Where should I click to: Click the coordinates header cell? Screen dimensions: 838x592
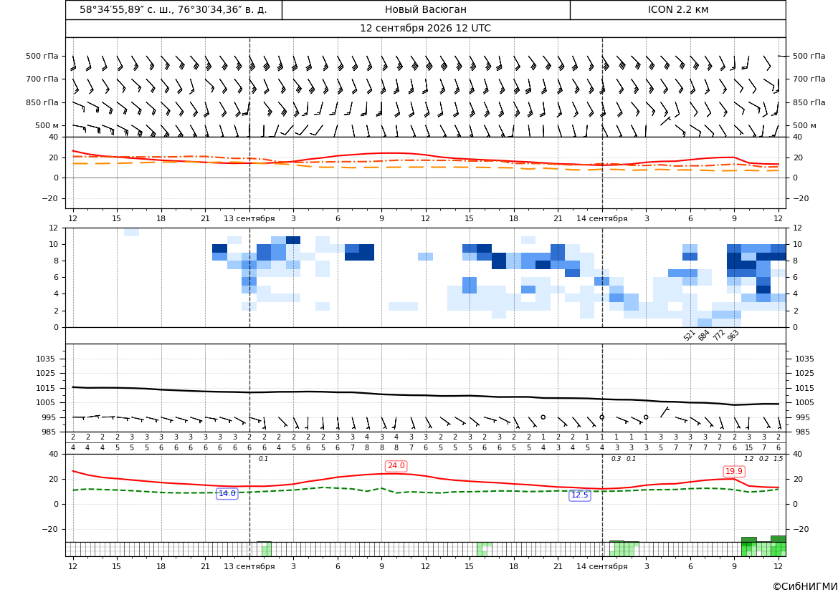point(173,10)
